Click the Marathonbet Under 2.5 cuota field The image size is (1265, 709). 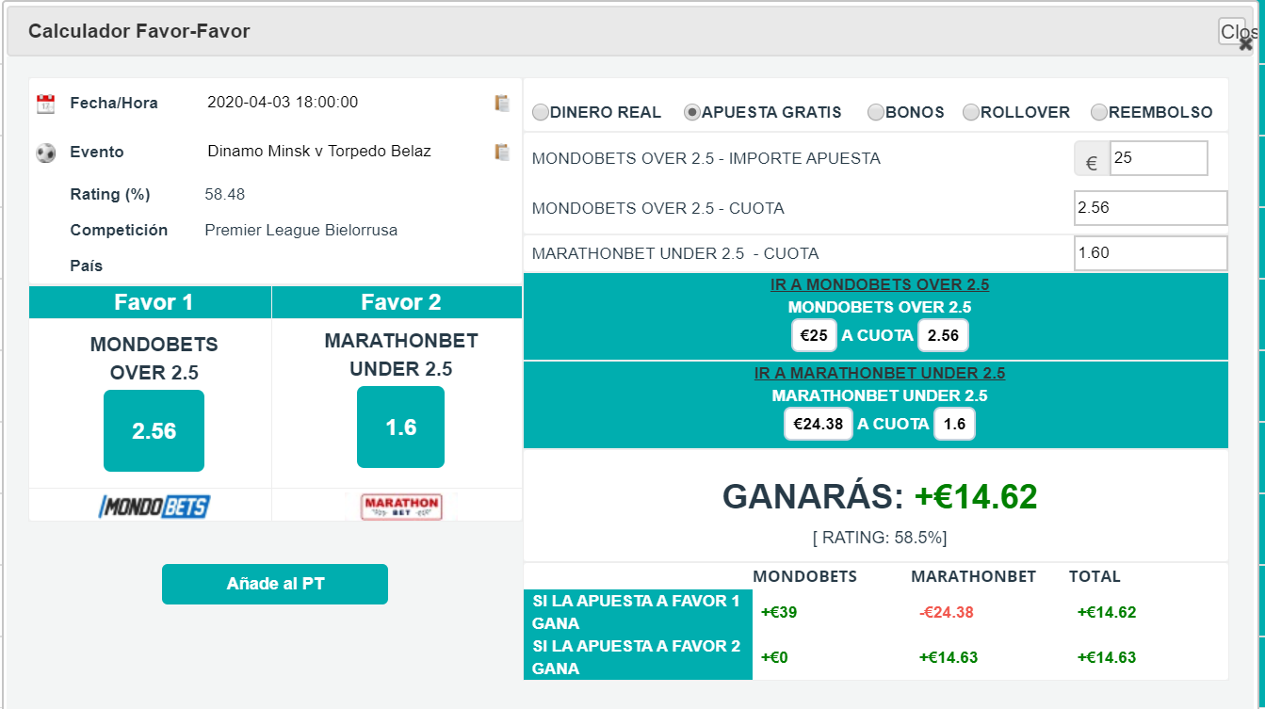(x=1151, y=253)
